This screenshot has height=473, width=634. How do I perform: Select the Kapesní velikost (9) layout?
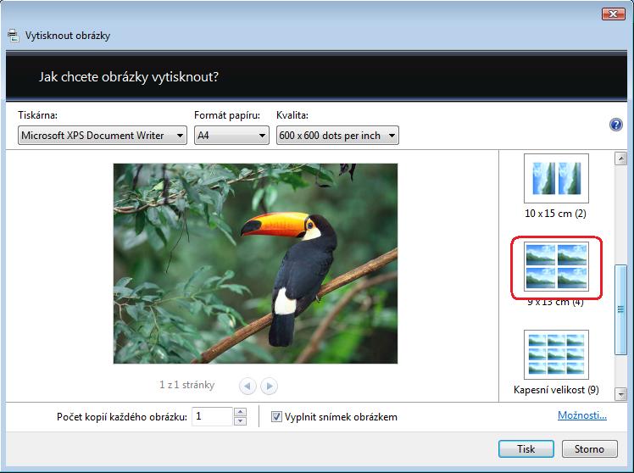point(556,354)
